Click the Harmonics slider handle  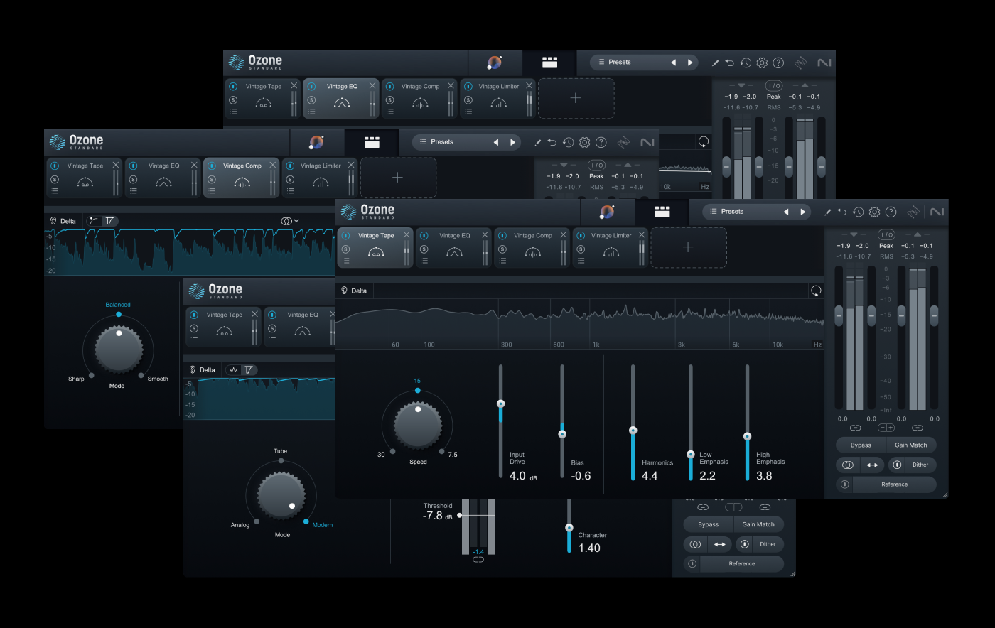pyautogui.click(x=633, y=431)
